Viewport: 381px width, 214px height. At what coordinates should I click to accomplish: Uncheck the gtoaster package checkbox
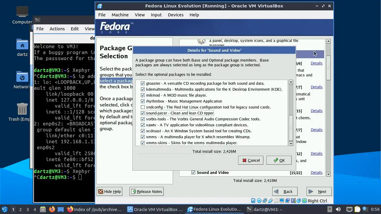point(143,84)
